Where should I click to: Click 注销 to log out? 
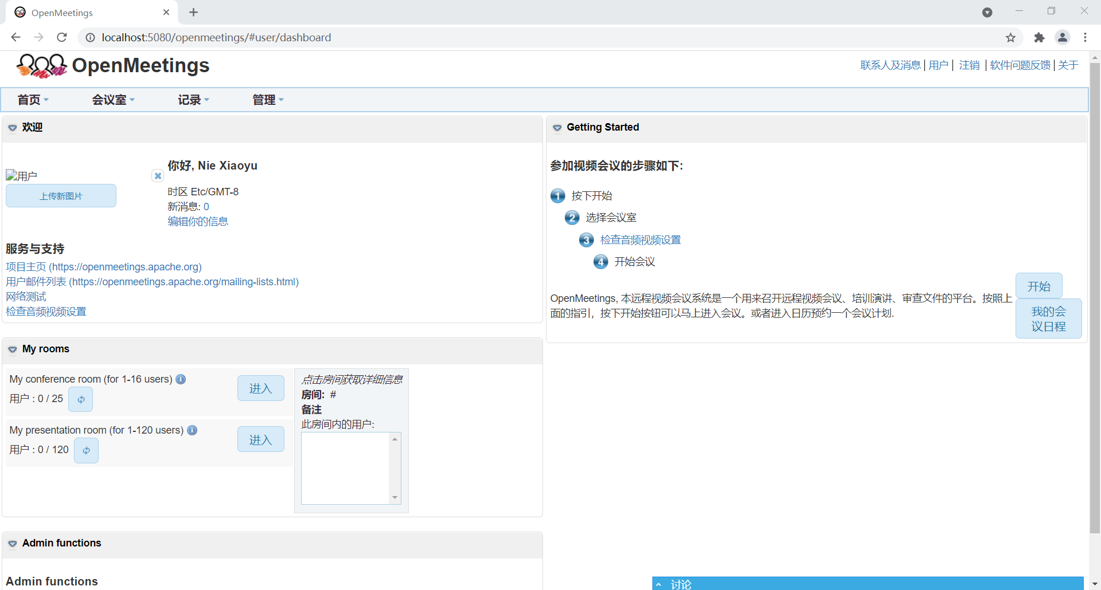(x=969, y=65)
